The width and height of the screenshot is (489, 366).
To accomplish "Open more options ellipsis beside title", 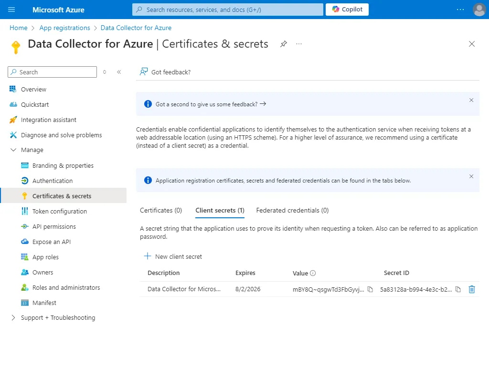I will coord(299,44).
